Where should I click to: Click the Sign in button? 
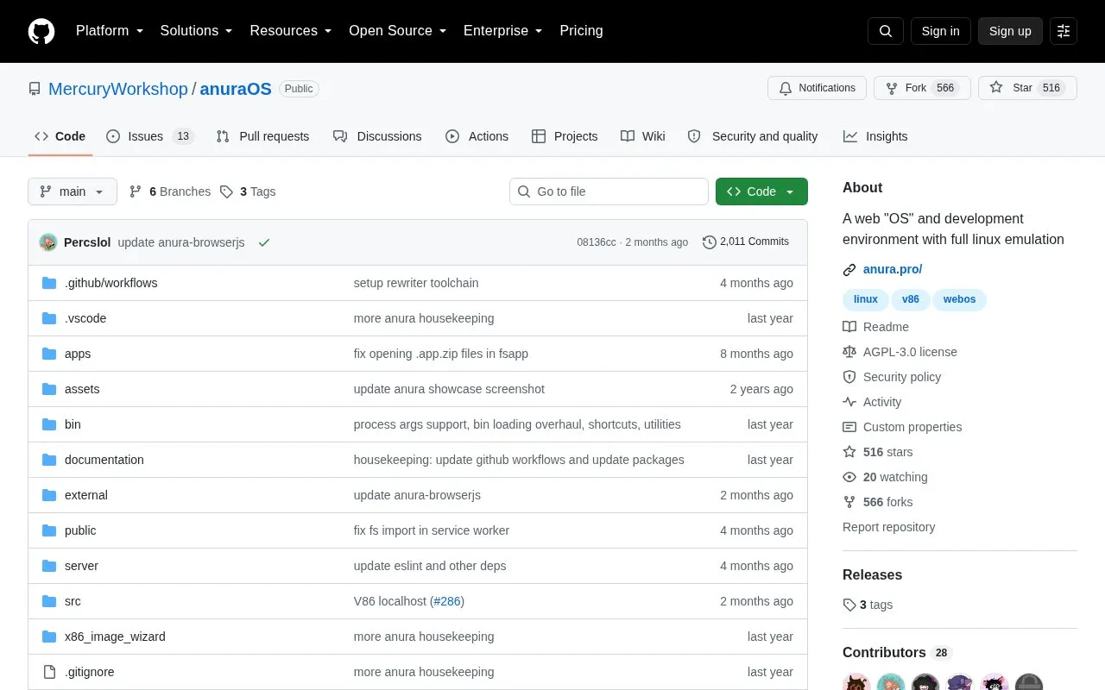tap(941, 31)
